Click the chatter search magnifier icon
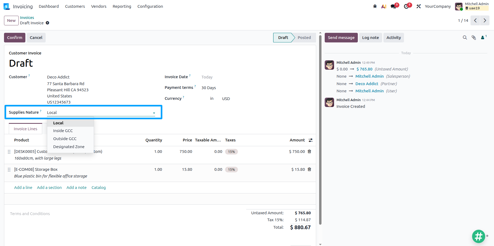This screenshot has width=494, height=246. point(465,38)
